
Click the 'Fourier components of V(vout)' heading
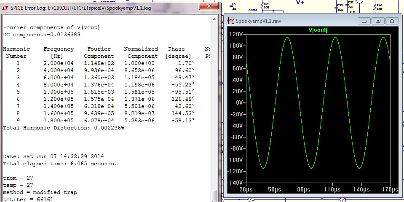coord(51,27)
